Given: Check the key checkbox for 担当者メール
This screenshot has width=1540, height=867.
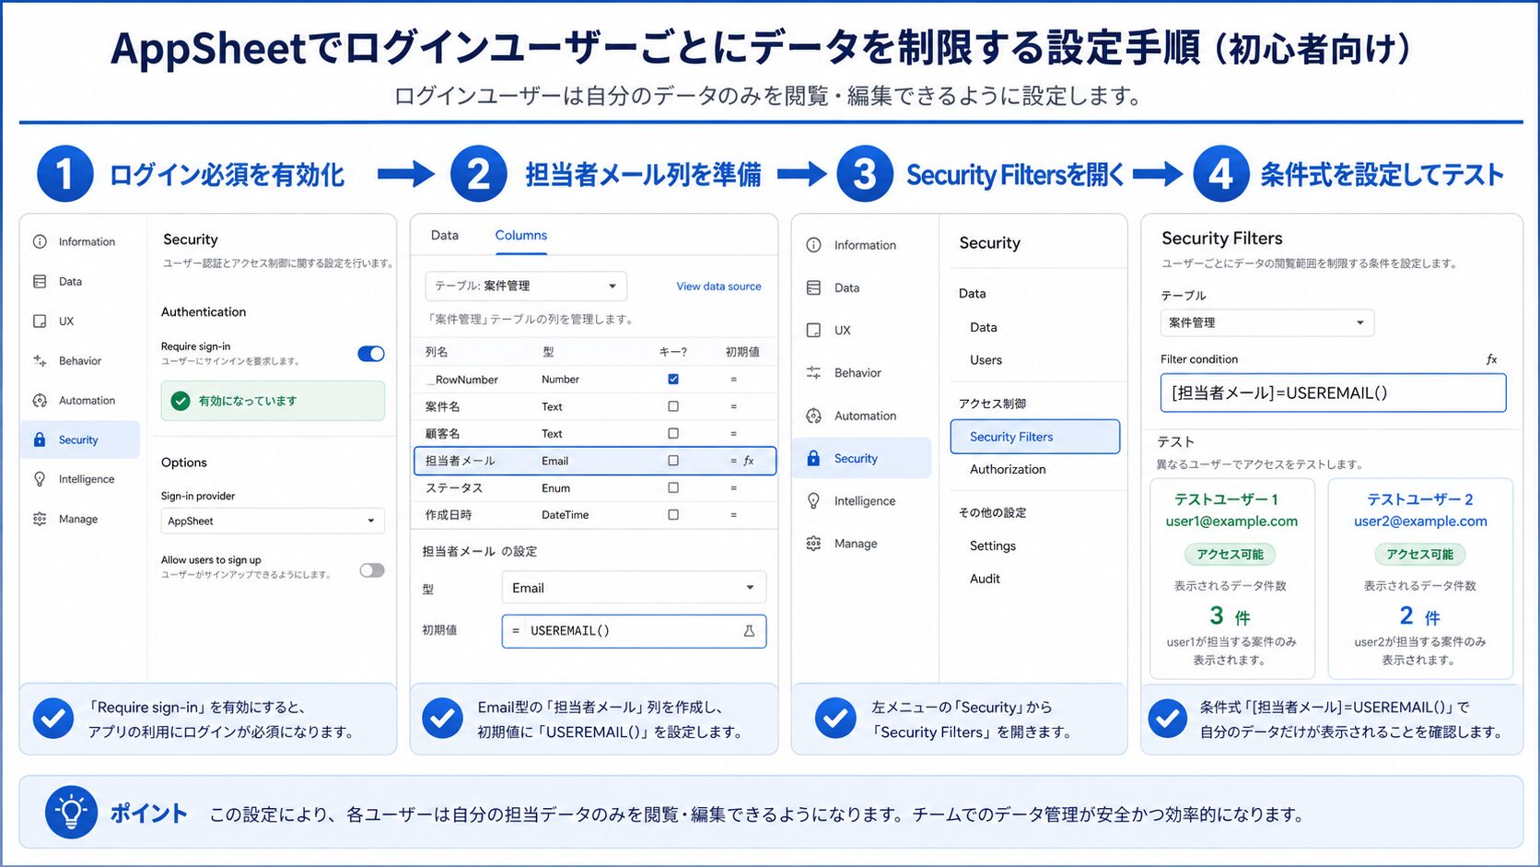Looking at the screenshot, I should pos(673,461).
